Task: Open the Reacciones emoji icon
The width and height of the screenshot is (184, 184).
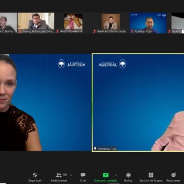Action: click(173, 175)
